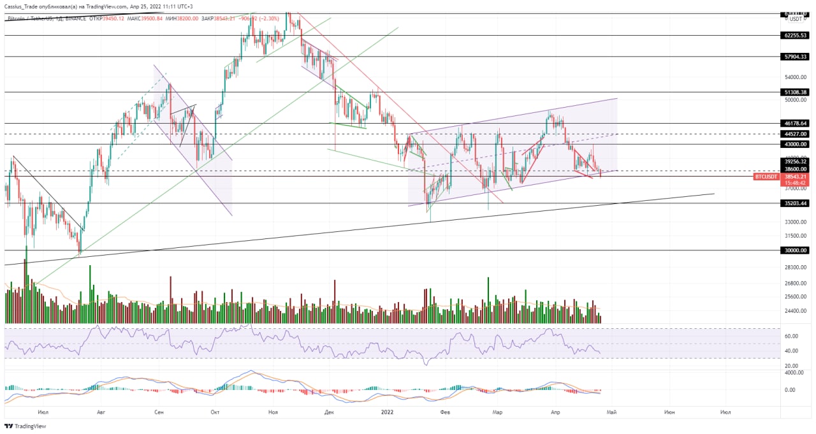816x434 pixels.
Task: Click the RSI 60.00 scale value
Action: tap(791, 336)
